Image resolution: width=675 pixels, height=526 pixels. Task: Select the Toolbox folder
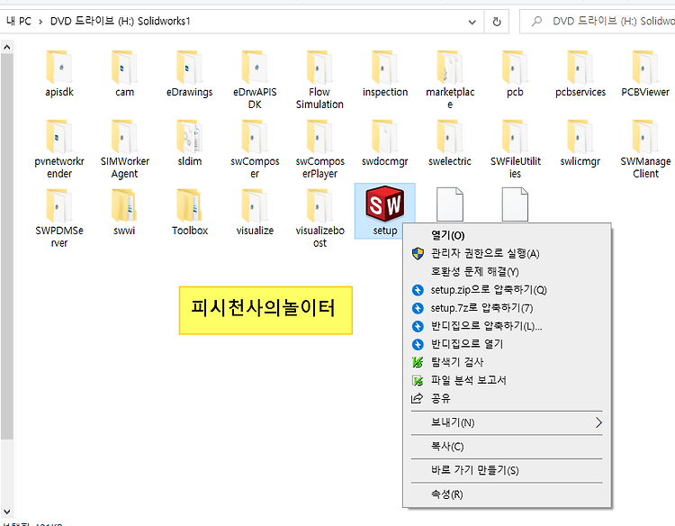pyautogui.click(x=189, y=213)
